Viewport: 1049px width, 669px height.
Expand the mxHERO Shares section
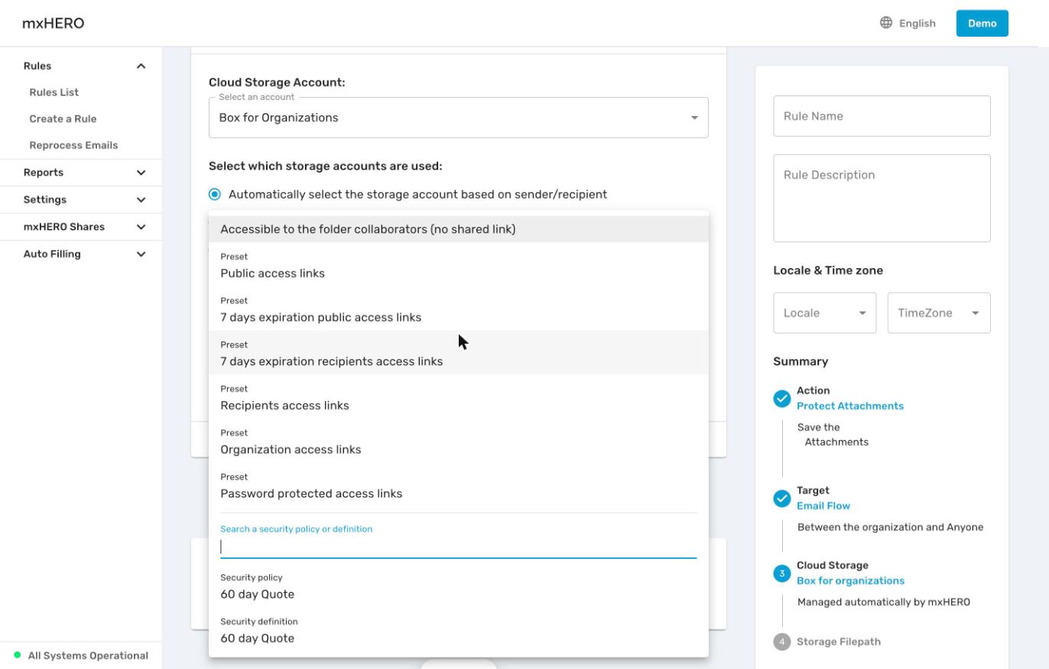coord(141,227)
